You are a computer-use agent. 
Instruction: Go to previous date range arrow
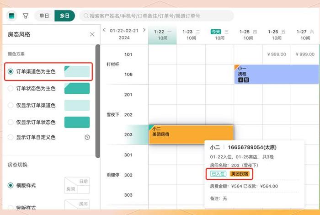pyautogui.click(x=104, y=30)
